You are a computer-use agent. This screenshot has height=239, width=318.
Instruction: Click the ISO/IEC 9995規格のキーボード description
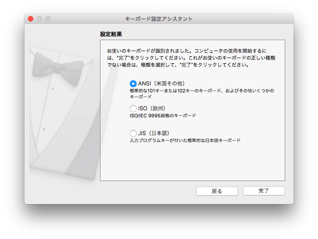click(x=162, y=116)
